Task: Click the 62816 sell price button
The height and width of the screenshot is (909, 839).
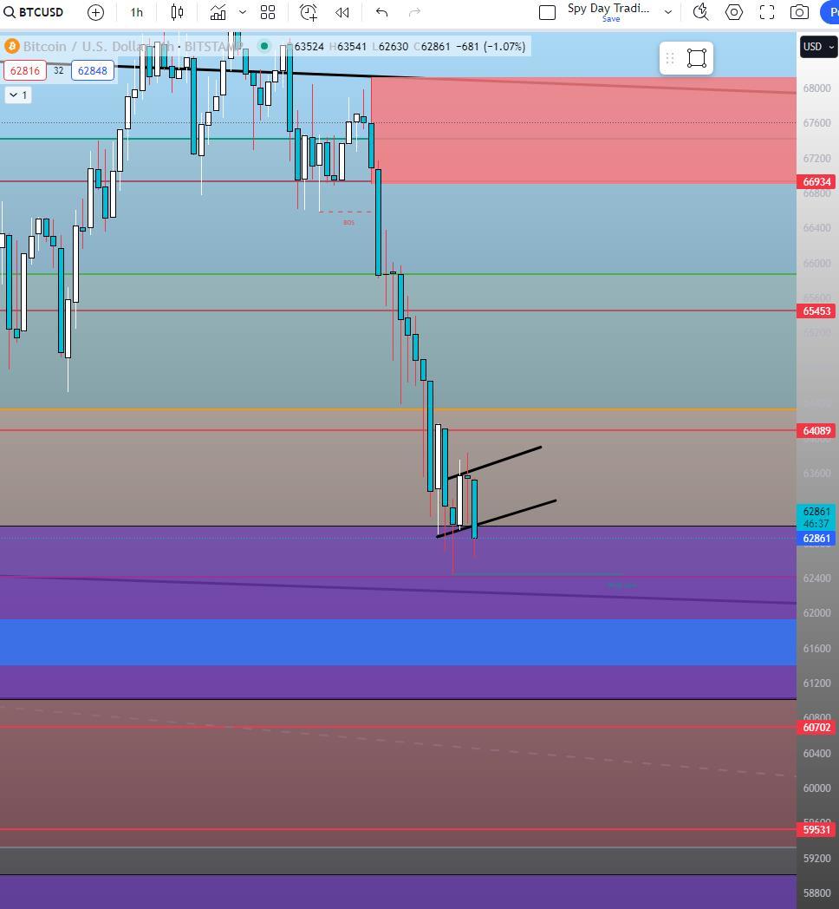Action: coord(25,71)
